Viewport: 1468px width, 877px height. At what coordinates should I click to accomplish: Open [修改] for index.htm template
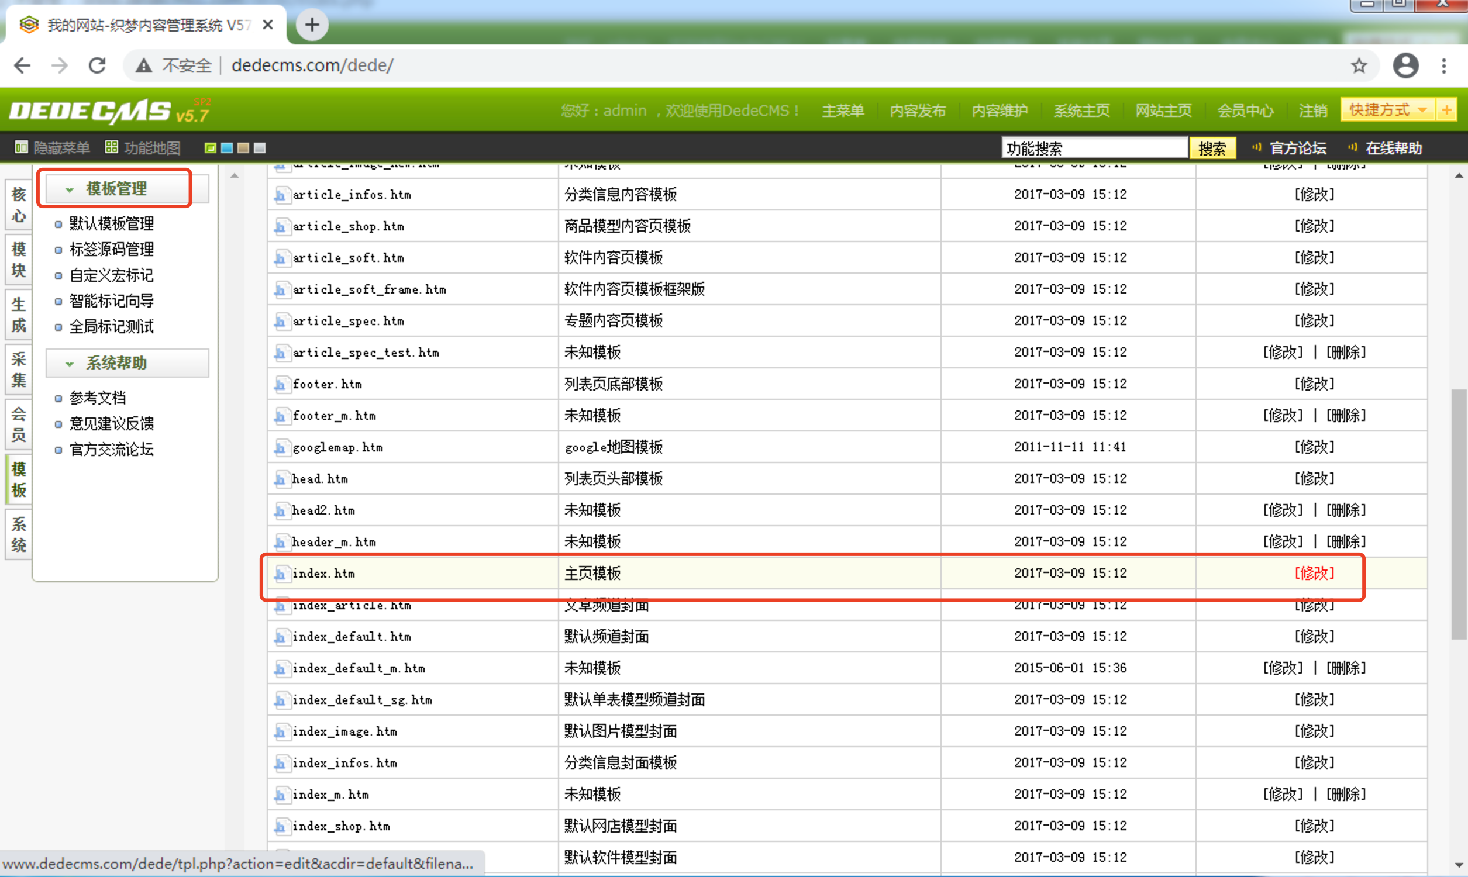coord(1314,572)
